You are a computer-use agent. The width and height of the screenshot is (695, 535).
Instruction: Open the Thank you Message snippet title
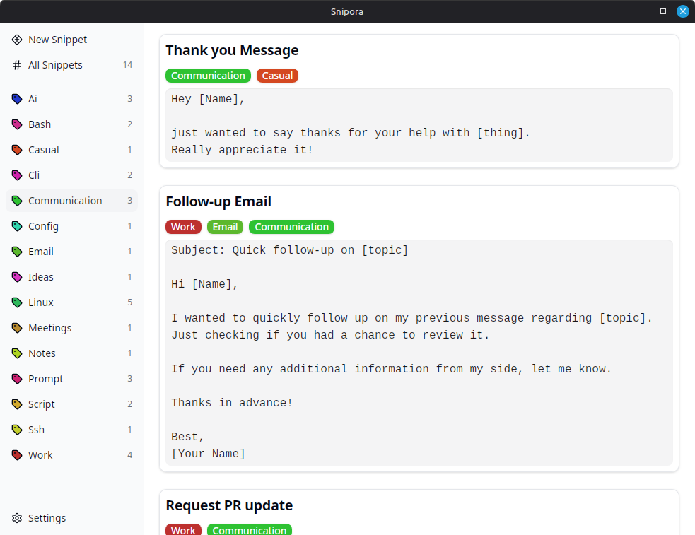tap(233, 50)
